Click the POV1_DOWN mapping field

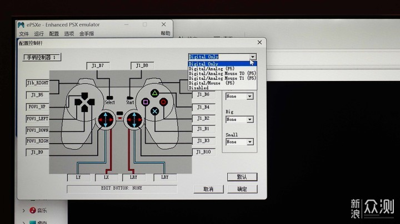coord(38,130)
